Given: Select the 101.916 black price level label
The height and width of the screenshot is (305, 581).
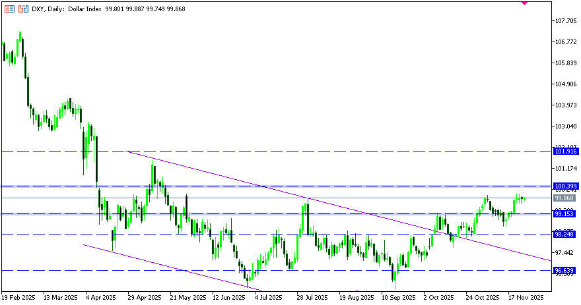Looking at the screenshot, I should 566,152.
